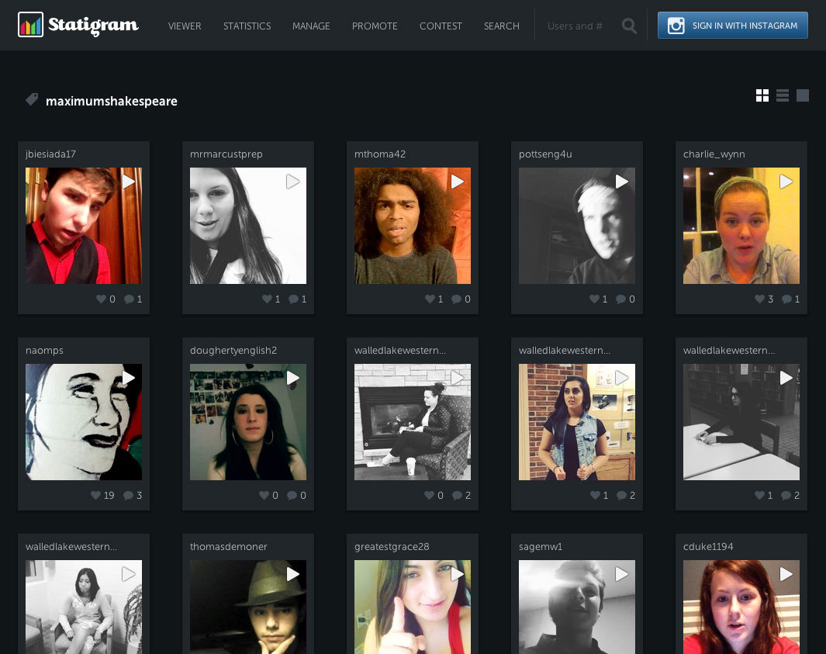Go to the Promote section
The height and width of the screenshot is (654, 826).
(x=375, y=26)
